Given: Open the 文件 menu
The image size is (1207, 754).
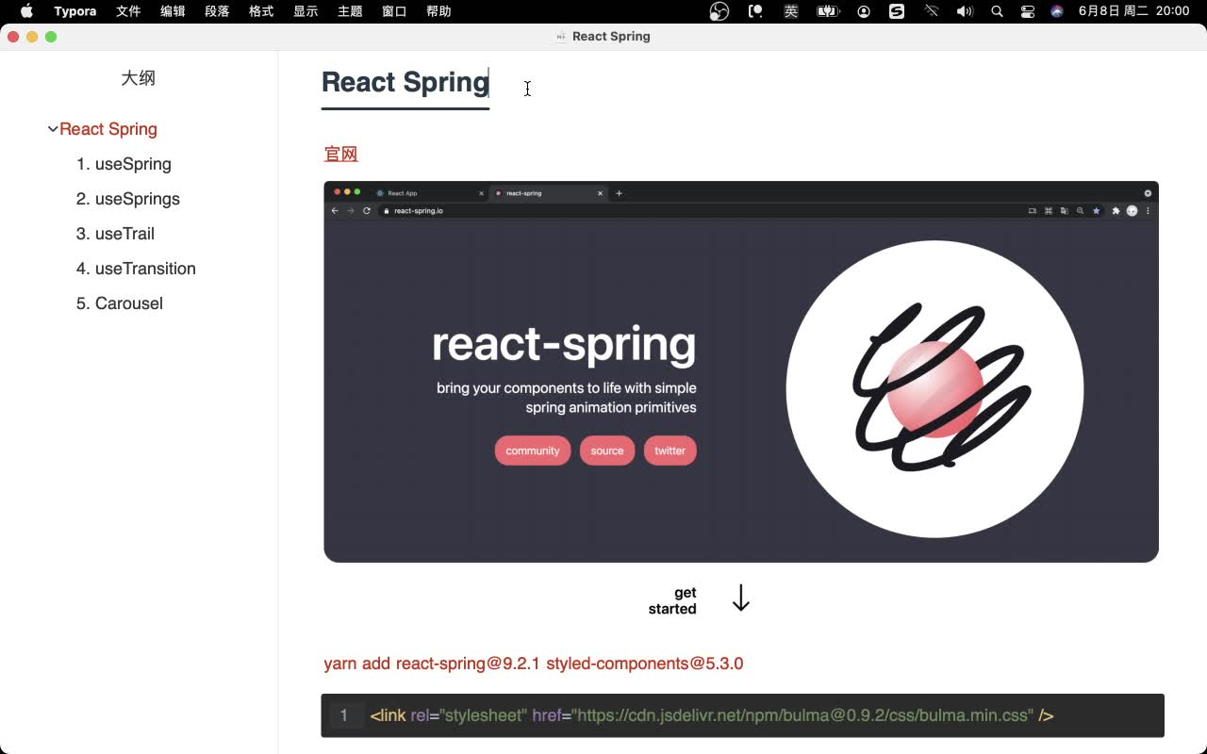Looking at the screenshot, I should click(x=128, y=11).
